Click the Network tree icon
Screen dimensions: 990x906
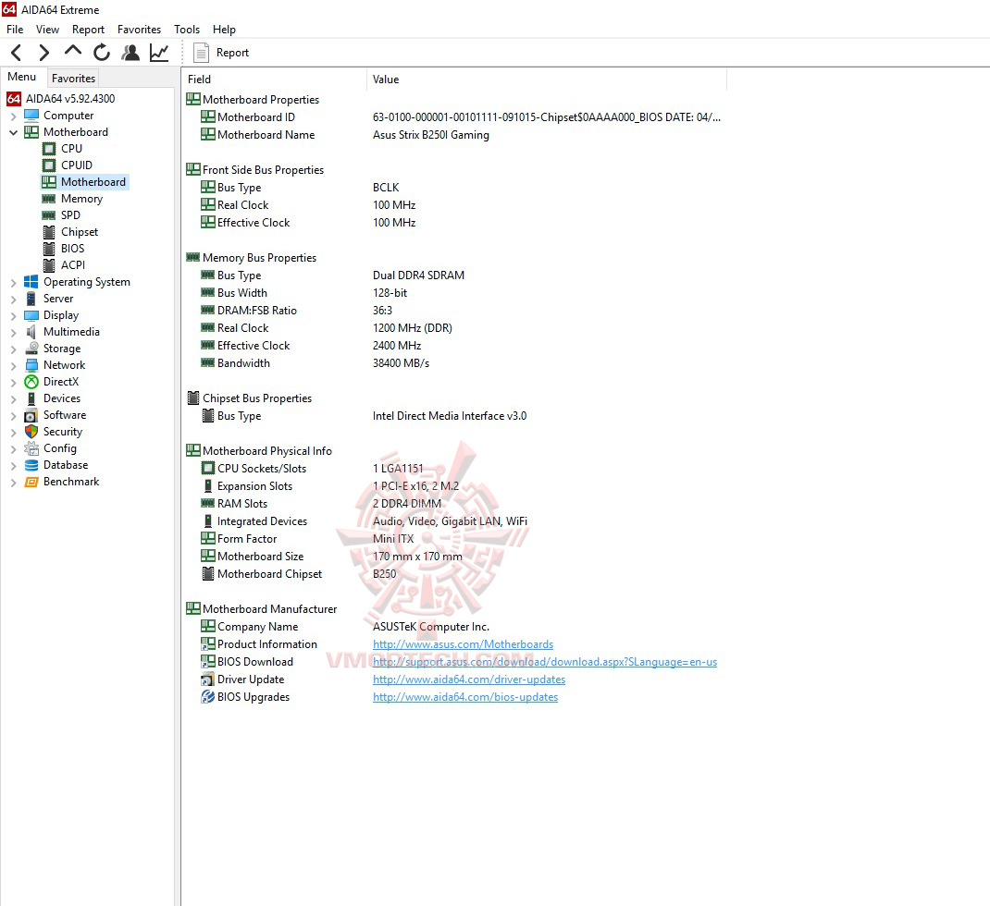(x=31, y=365)
